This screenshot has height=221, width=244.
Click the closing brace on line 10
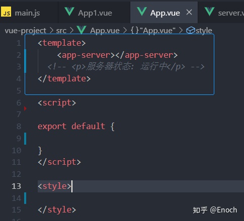40,151
